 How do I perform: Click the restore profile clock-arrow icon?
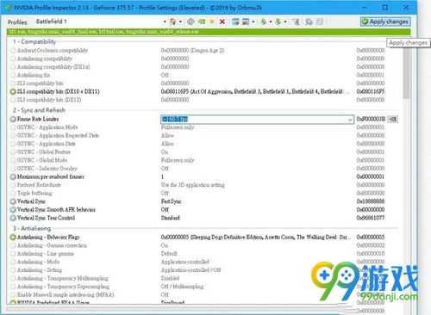191,22
